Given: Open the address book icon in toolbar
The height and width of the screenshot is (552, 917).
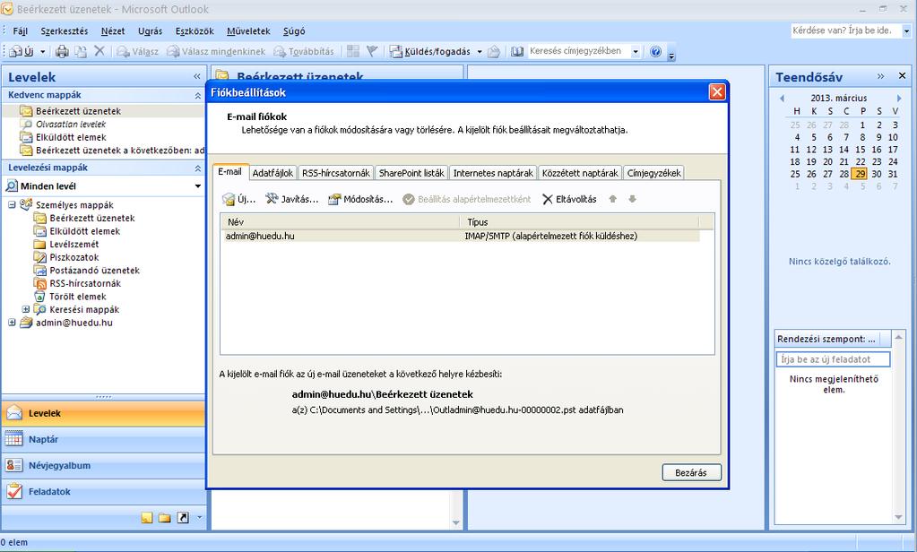Looking at the screenshot, I should [x=517, y=51].
